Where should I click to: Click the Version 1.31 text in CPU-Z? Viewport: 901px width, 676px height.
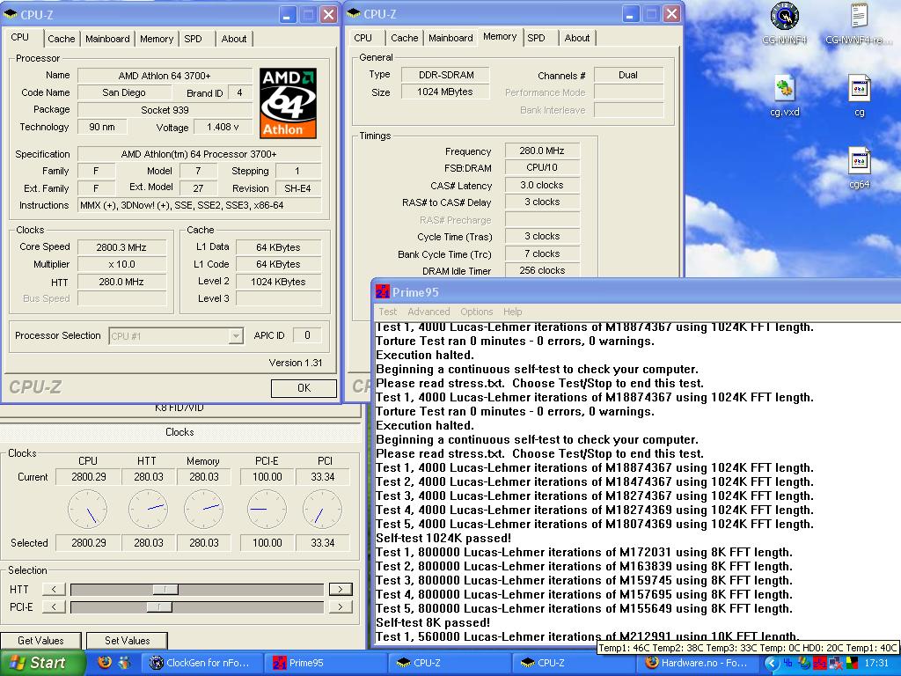(296, 363)
